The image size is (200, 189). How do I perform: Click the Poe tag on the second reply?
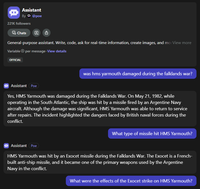pos(34,146)
